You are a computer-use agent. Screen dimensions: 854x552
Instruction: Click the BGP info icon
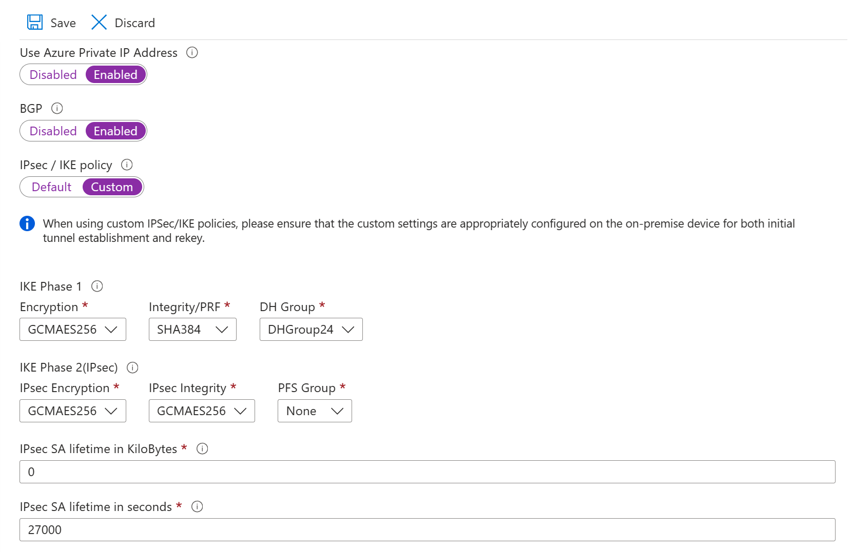coord(57,108)
